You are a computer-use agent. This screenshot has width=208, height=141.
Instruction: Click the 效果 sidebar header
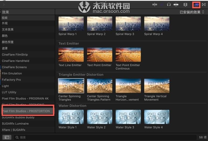point(6,12)
